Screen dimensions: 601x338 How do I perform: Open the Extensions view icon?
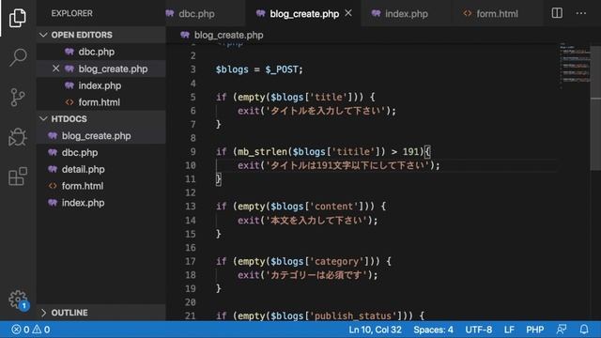(x=18, y=177)
